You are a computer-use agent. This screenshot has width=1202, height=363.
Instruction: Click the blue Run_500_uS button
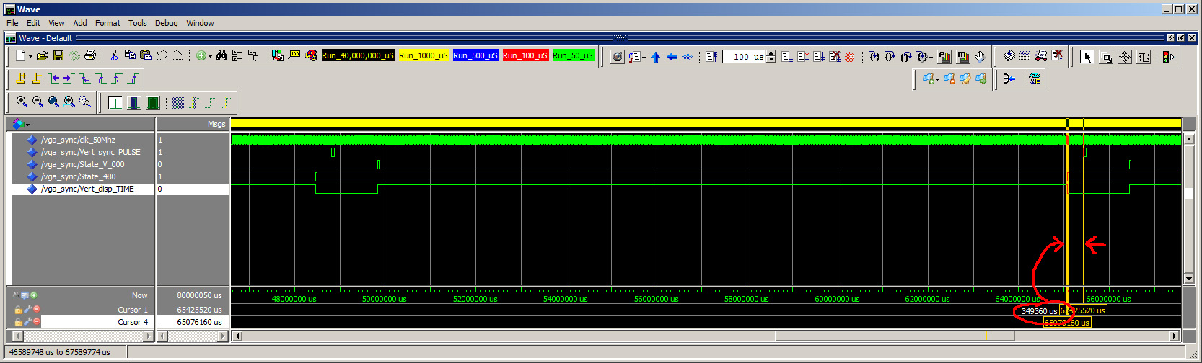475,55
